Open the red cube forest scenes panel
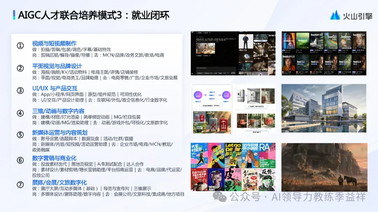This screenshot has height=212, width=378. [255, 122]
